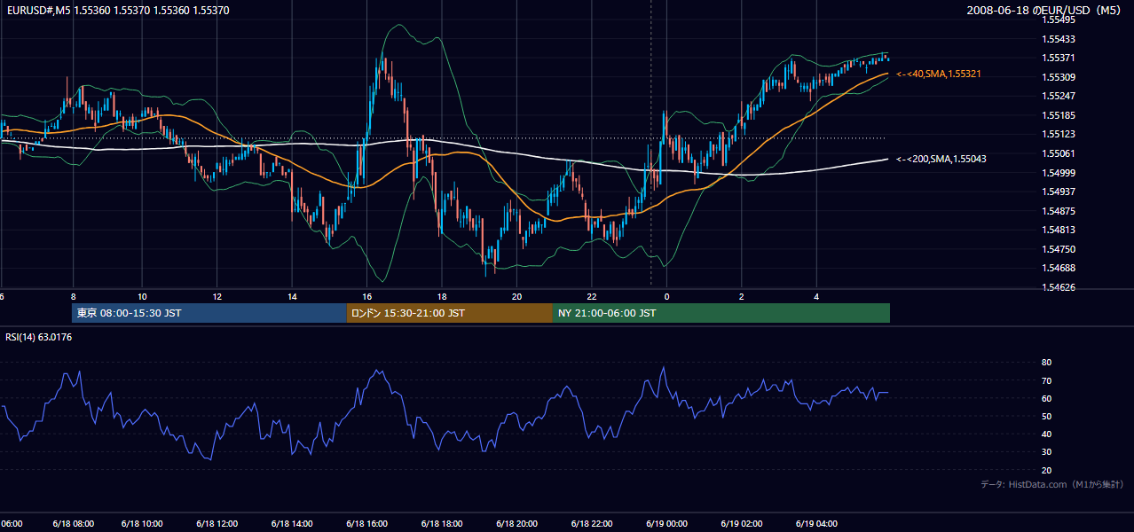This screenshot has height=532, width=1134.
Task: Click the HistData.com data source credit
Action: tap(1052, 484)
